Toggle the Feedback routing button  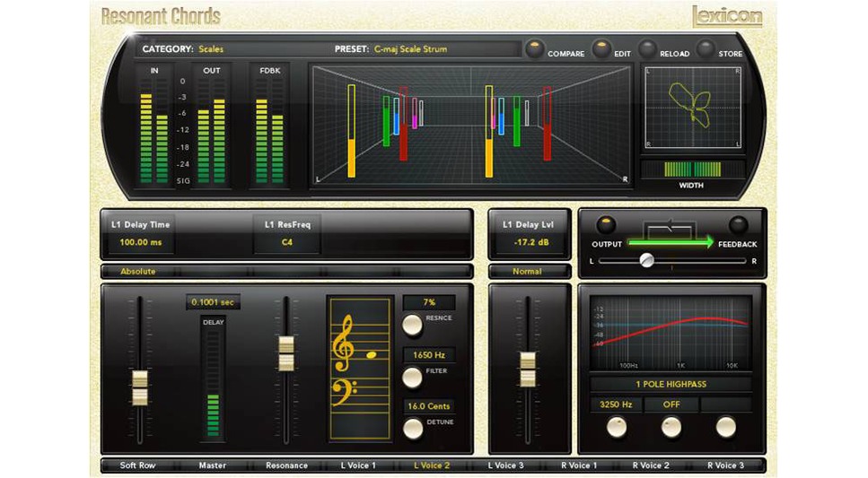click(x=738, y=226)
